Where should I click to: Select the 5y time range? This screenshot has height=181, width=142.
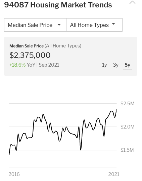pyautogui.click(x=127, y=65)
